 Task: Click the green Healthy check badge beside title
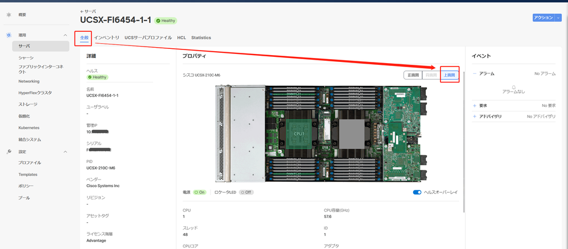point(166,20)
